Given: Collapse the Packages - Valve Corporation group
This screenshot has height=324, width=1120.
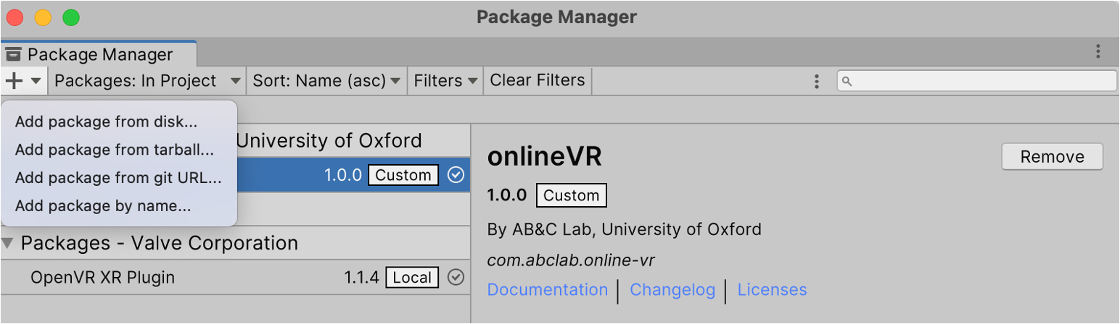Looking at the screenshot, I should pyautogui.click(x=8, y=243).
